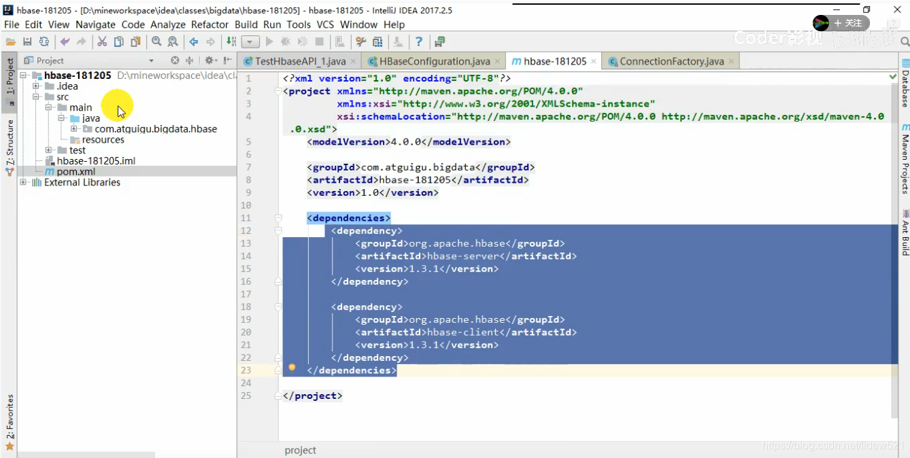Fold second dependency block at line 18

tap(278, 307)
